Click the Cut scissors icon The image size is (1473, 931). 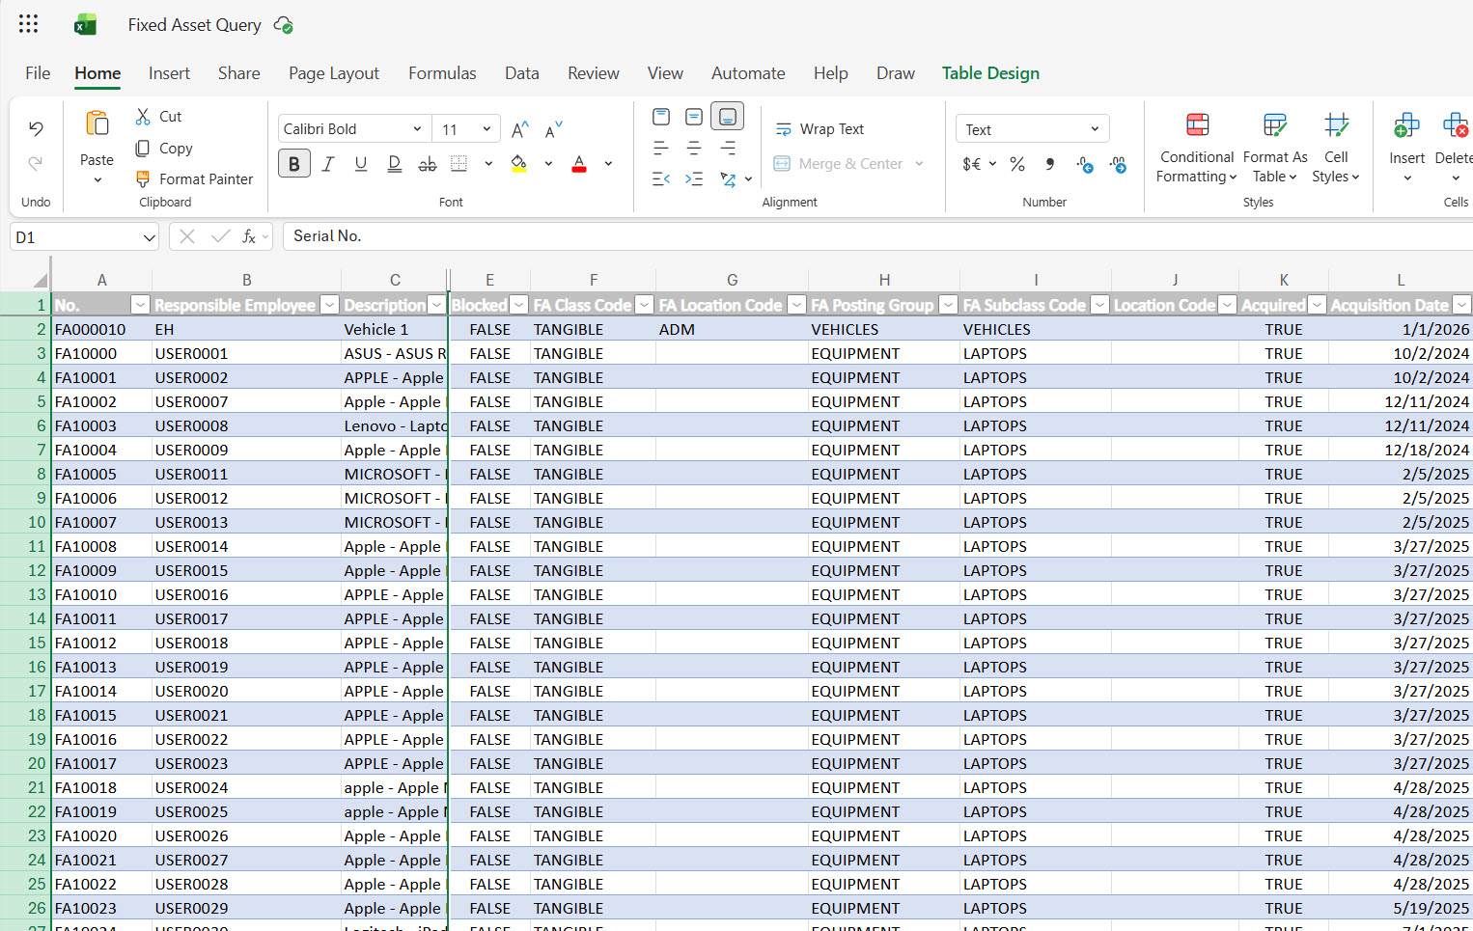pyautogui.click(x=143, y=117)
